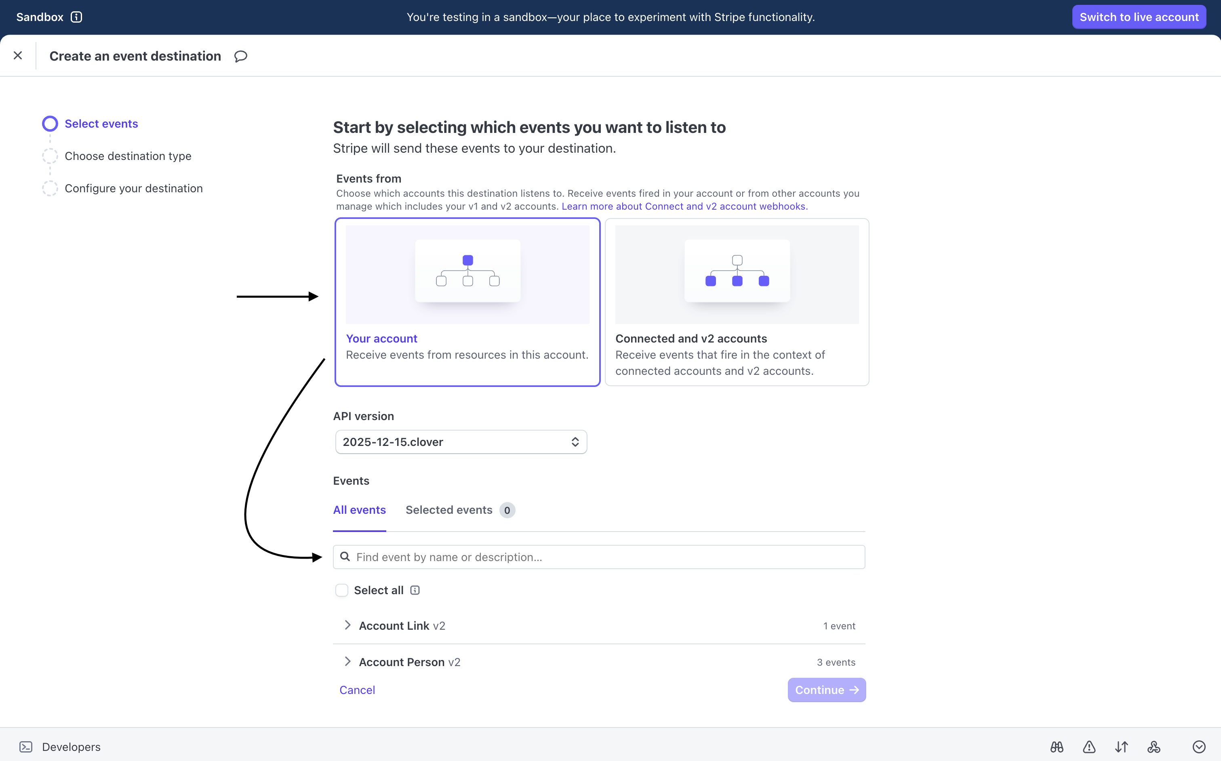Open the warnings icon in the bottom bar
1221x761 pixels.
(1089, 747)
